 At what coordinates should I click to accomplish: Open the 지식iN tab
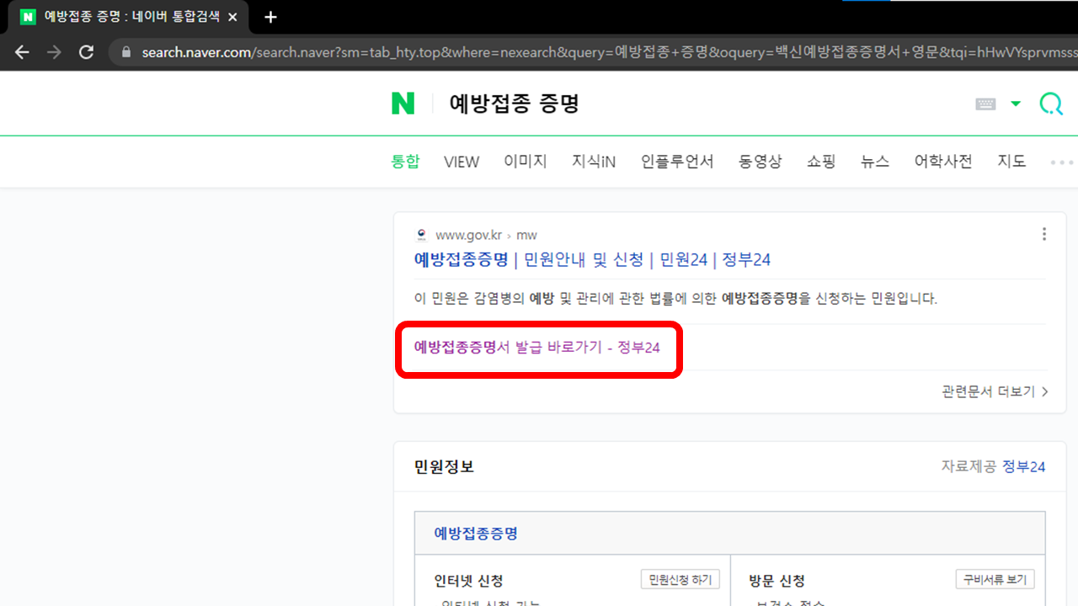[x=594, y=162]
